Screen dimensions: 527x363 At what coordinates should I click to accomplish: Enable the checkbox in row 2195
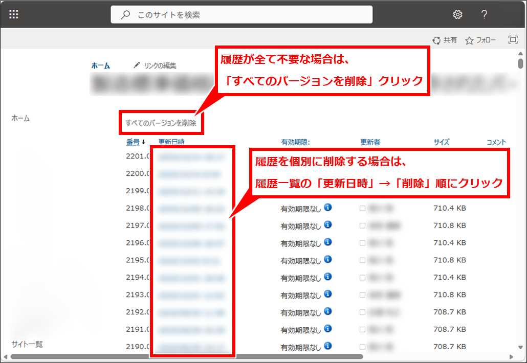click(x=362, y=260)
